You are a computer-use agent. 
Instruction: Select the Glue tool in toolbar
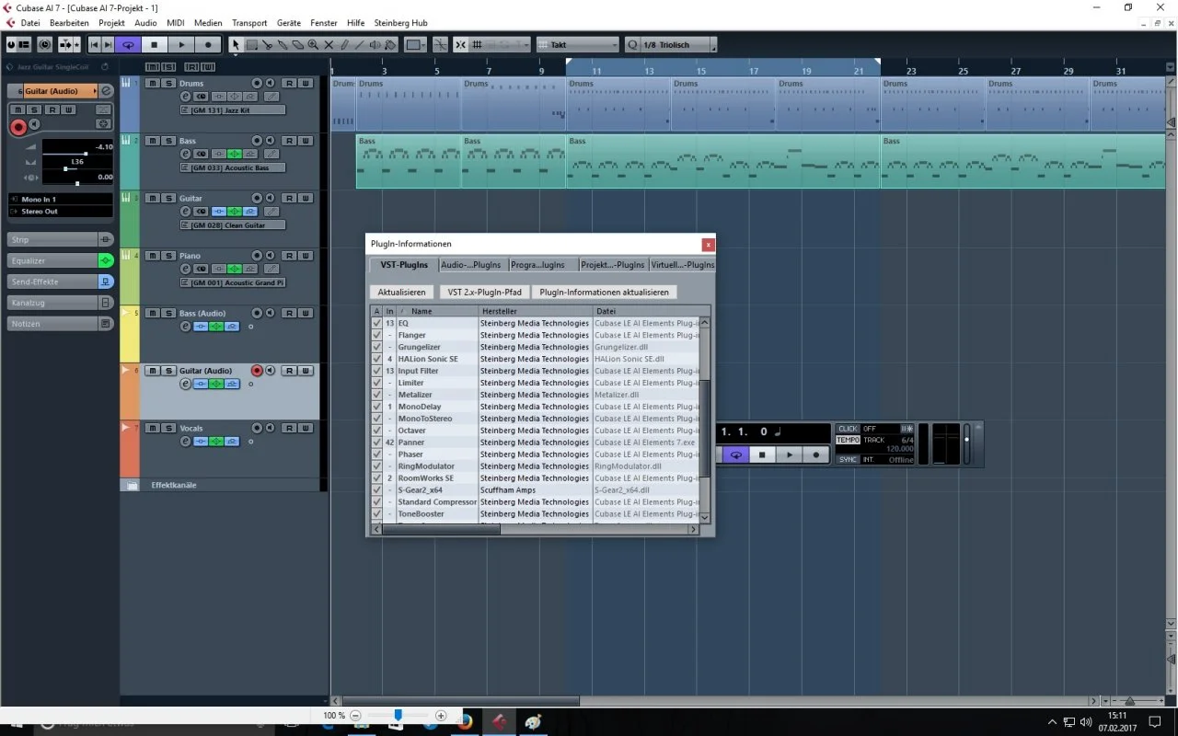[283, 44]
